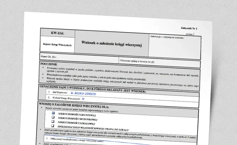237x145 pixels.
Task: Click the note starting Jeżeli przedmiotem żądania jest założenie
Action: click(x=120, y=134)
